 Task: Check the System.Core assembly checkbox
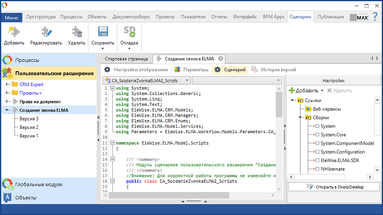pos(317,135)
